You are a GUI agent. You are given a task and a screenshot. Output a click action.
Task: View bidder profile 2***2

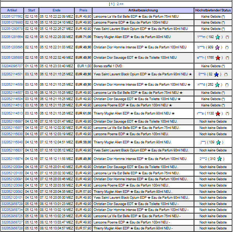tap(203, 159)
